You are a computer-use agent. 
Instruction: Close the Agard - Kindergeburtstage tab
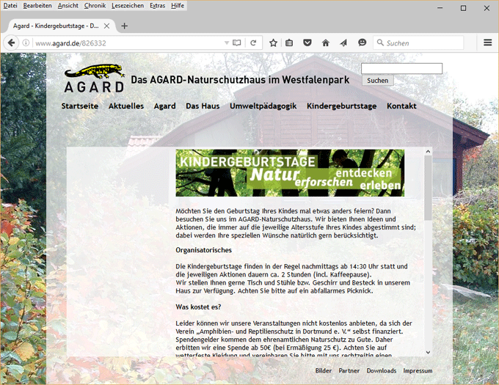point(106,26)
